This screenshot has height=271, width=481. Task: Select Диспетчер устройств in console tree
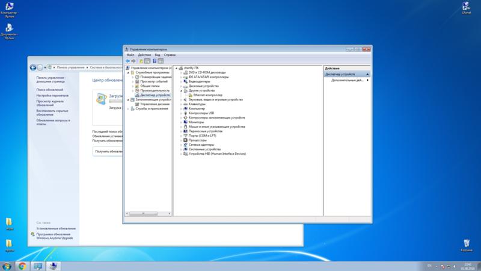[x=155, y=95]
